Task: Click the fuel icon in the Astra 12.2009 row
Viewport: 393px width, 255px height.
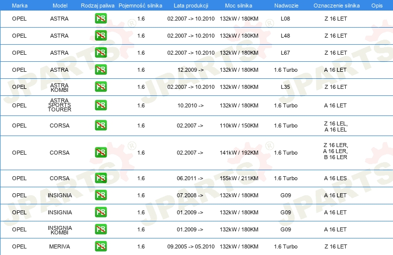Action: click(x=101, y=69)
